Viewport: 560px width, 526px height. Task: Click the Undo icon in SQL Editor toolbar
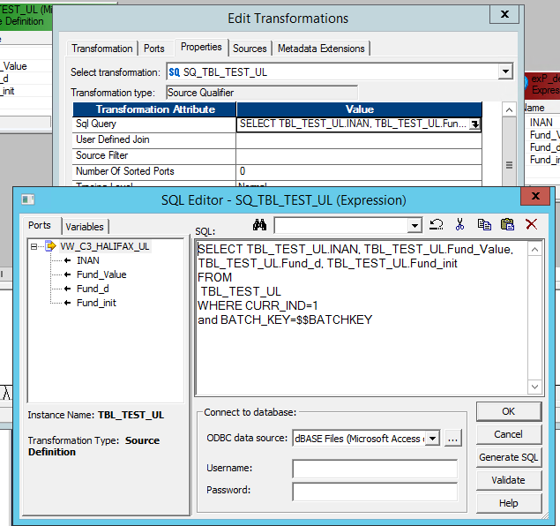pos(436,225)
